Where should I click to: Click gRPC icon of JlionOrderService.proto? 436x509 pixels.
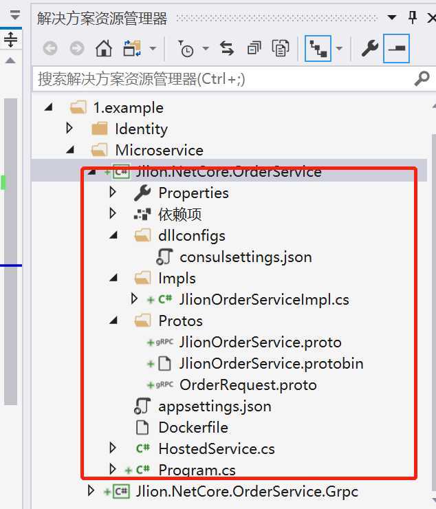pos(164,342)
